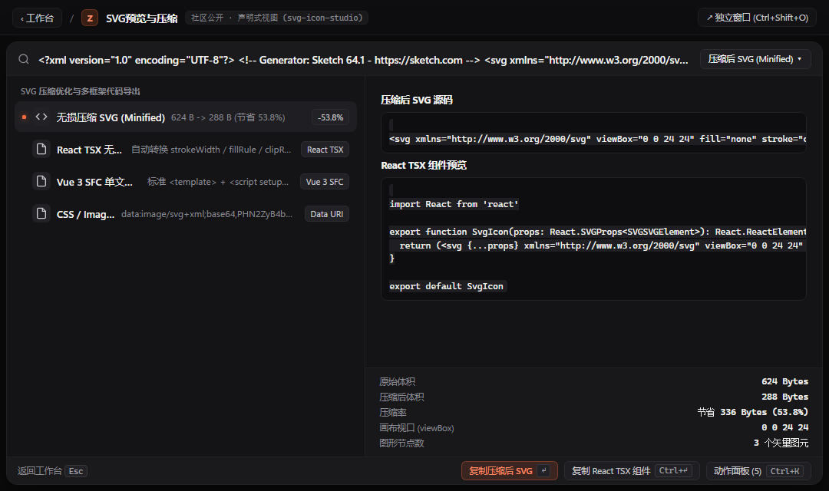Select the Vue 3 SFC 单文... list item

click(186, 182)
